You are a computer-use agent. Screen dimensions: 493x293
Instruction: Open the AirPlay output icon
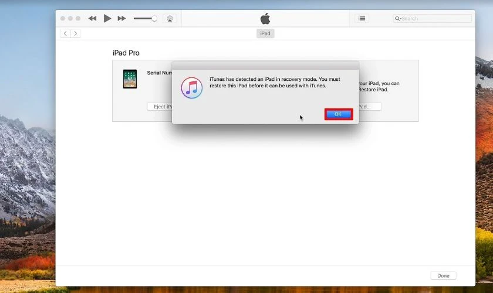click(170, 19)
